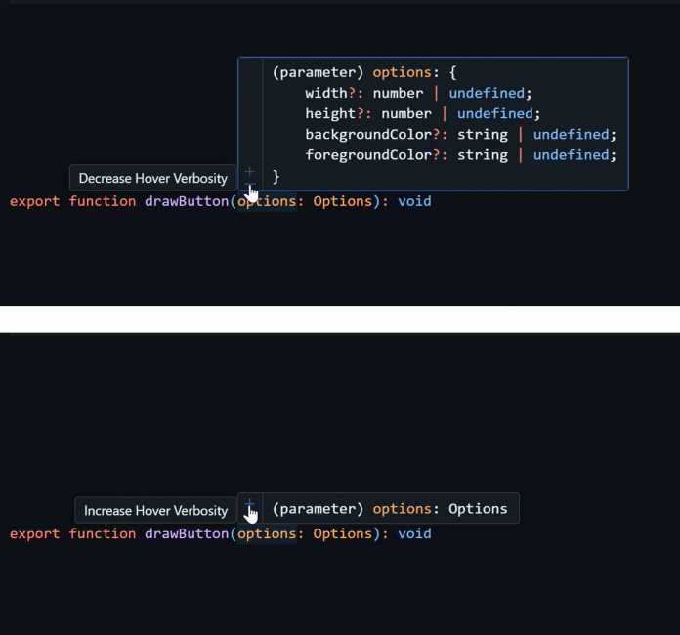Click the 'Options' type name in the upper editor code

pyautogui.click(x=343, y=201)
